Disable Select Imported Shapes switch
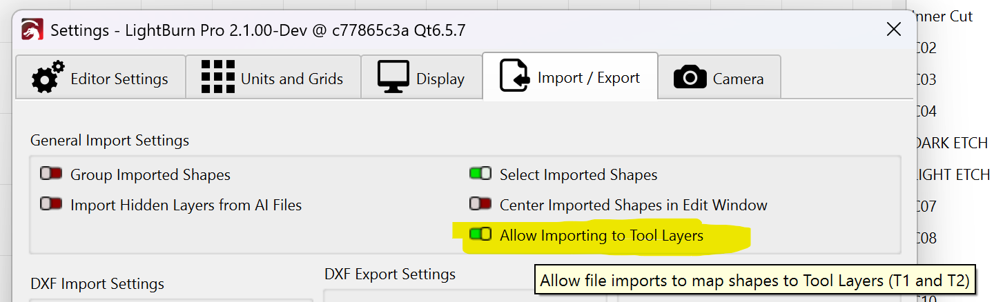The height and width of the screenshot is (302, 994). 480,174
